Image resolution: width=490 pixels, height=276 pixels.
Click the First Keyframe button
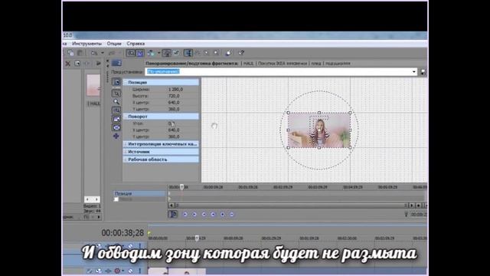click(x=185, y=215)
